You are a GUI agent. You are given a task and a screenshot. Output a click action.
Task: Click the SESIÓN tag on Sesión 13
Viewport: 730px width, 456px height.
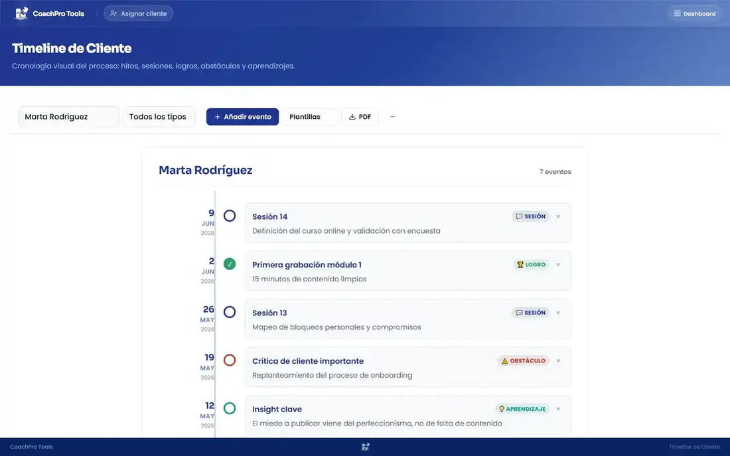click(x=531, y=313)
